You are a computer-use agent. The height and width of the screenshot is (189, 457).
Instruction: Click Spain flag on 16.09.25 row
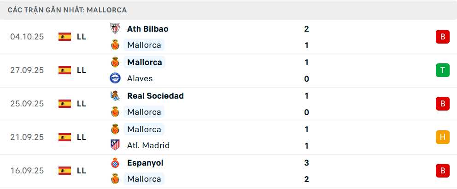point(64,171)
